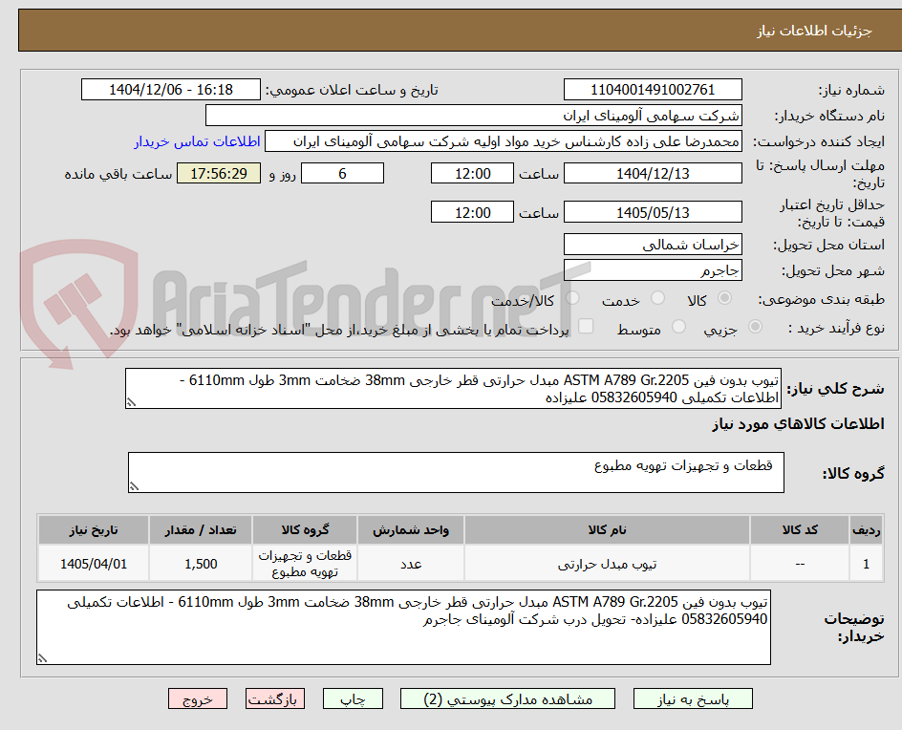Click the شرح کلی نیاز textarea resize handle
902x730 pixels.
131,402
